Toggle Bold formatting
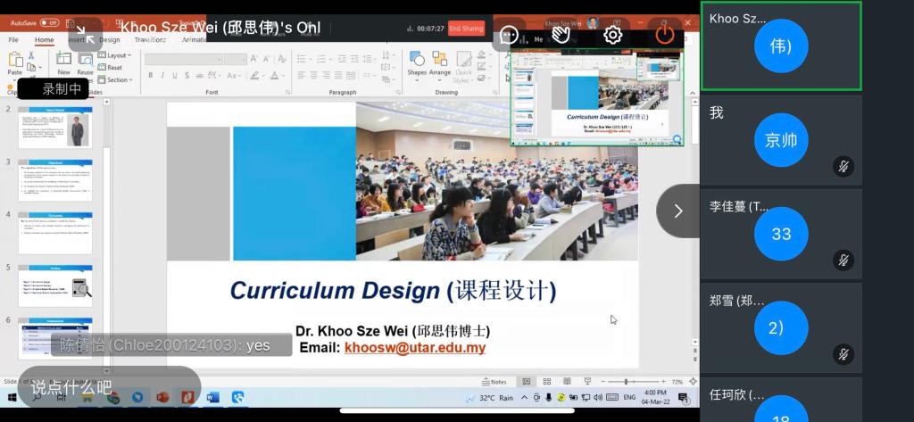 click(150, 75)
